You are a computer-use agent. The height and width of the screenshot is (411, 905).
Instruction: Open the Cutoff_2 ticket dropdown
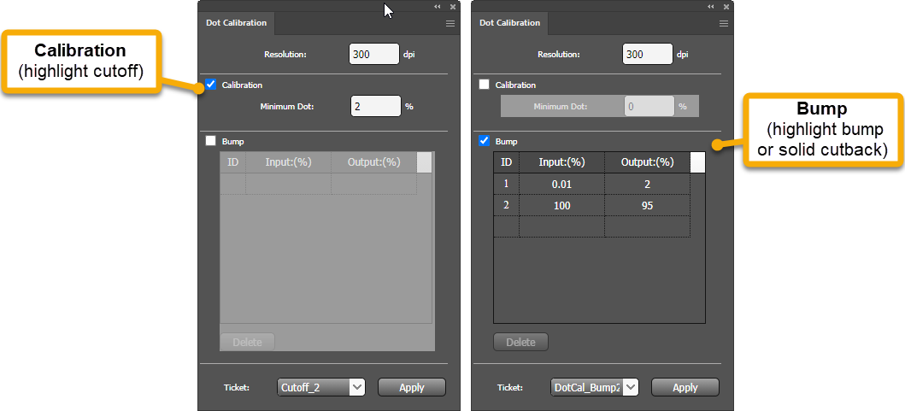pyautogui.click(x=358, y=387)
